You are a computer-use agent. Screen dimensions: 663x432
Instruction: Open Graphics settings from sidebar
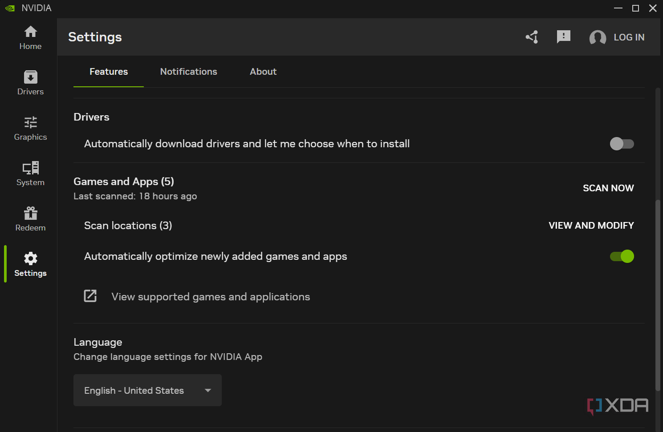pyautogui.click(x=30, y=129)
